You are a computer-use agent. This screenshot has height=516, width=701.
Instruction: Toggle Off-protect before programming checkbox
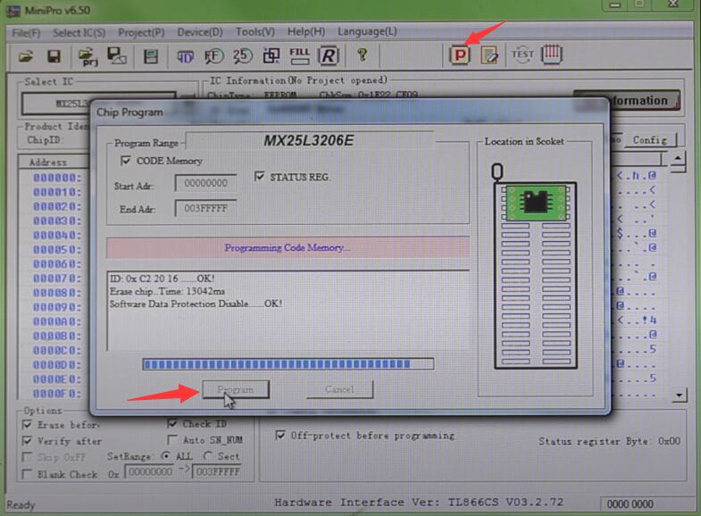[x=280, y=435]
